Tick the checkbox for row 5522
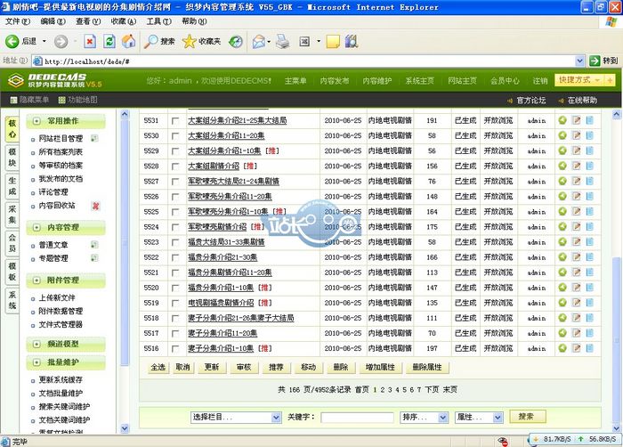Screen dimensions: 623x447 point(175,257)
